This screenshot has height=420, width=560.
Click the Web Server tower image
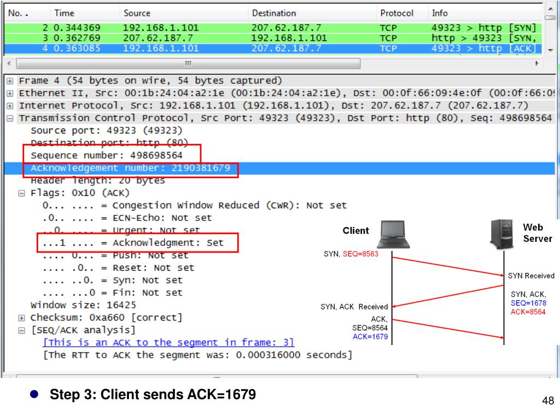(x=503, y=234)
